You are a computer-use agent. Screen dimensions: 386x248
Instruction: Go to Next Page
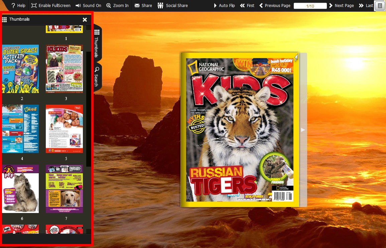[342, 5]
